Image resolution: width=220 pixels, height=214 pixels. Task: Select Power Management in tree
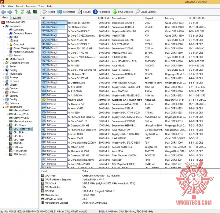(x=22, y=48)
